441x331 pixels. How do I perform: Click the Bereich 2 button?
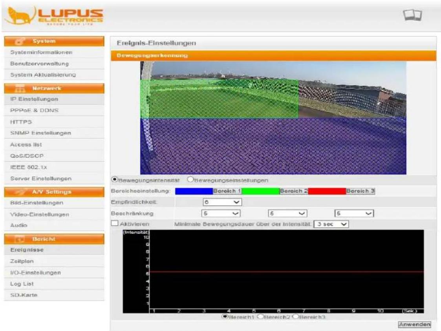coord(294,191)
